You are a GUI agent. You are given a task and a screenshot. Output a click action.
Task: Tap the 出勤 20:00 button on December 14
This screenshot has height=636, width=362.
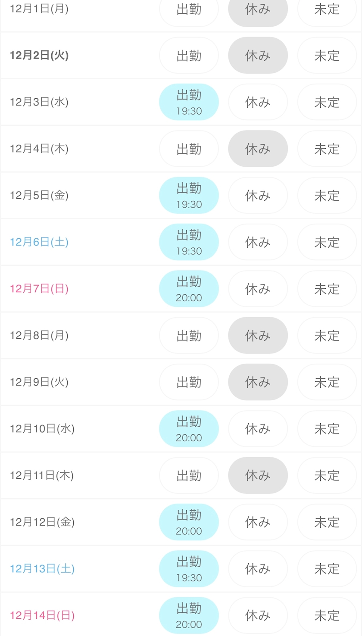tap(189, 615)
